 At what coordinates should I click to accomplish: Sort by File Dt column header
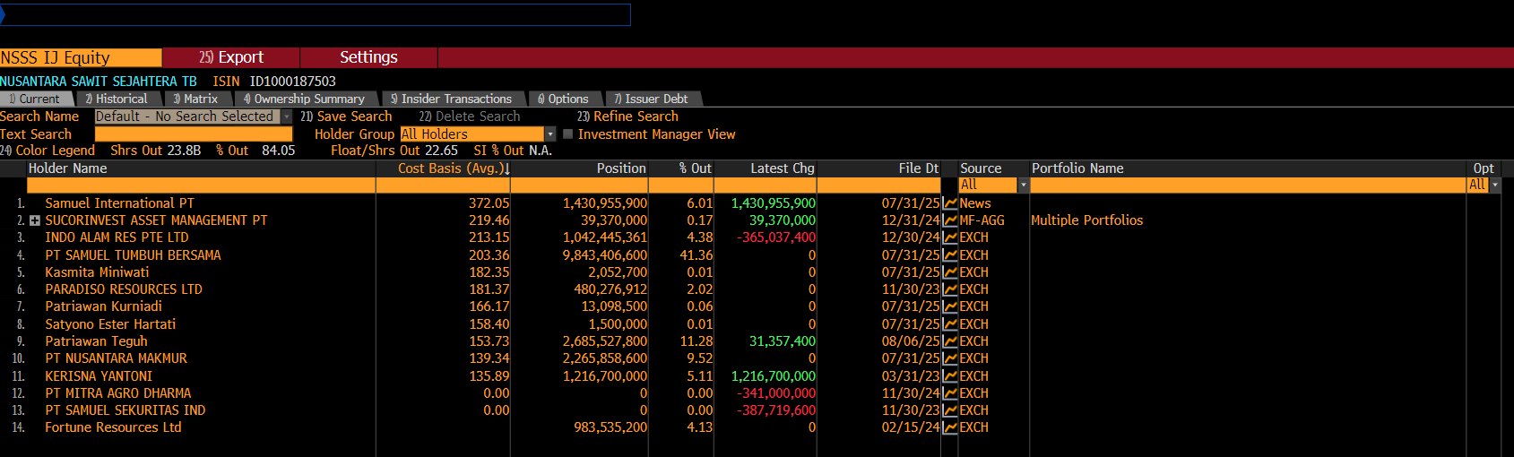pos(919,168)
